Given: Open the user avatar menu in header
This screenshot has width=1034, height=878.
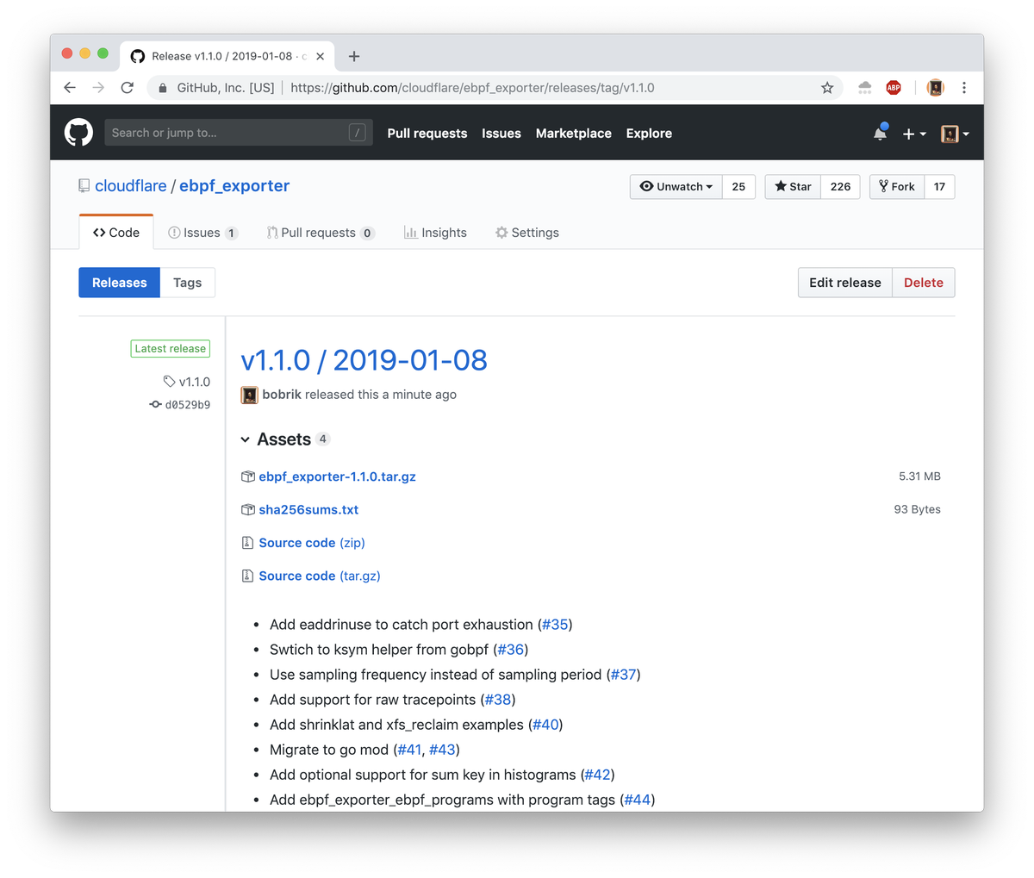Looking at the screenshot, I should click(x=955, y=134).
